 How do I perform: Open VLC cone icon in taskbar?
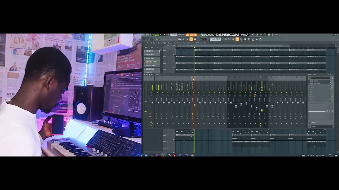pos(152,155)
